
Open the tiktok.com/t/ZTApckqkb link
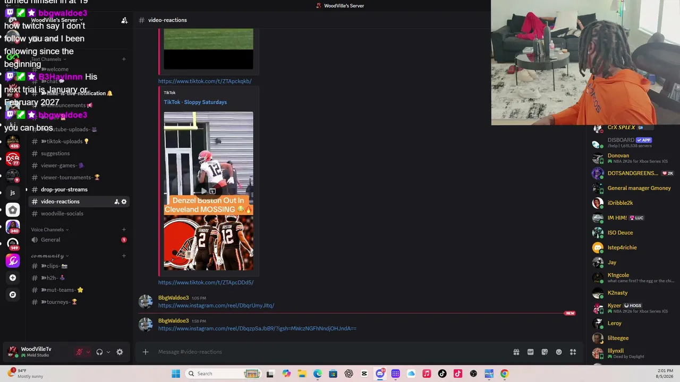(x=205, y=81)
